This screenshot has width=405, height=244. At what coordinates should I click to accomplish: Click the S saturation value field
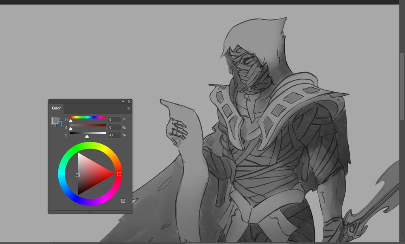pos(115,127)
